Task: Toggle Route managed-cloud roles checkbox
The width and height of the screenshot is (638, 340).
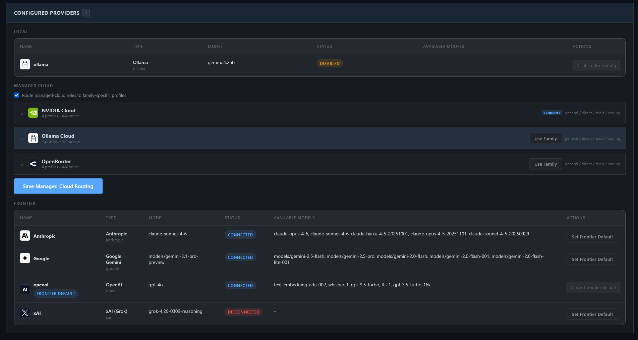Action: [x=17, y=95]
